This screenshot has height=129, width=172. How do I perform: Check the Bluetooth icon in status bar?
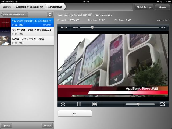(161, 2)
